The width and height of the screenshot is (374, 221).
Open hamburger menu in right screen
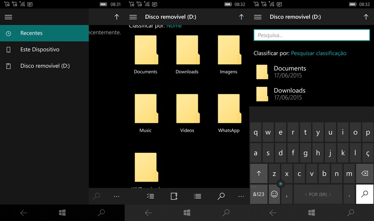(x=258, y=17)
